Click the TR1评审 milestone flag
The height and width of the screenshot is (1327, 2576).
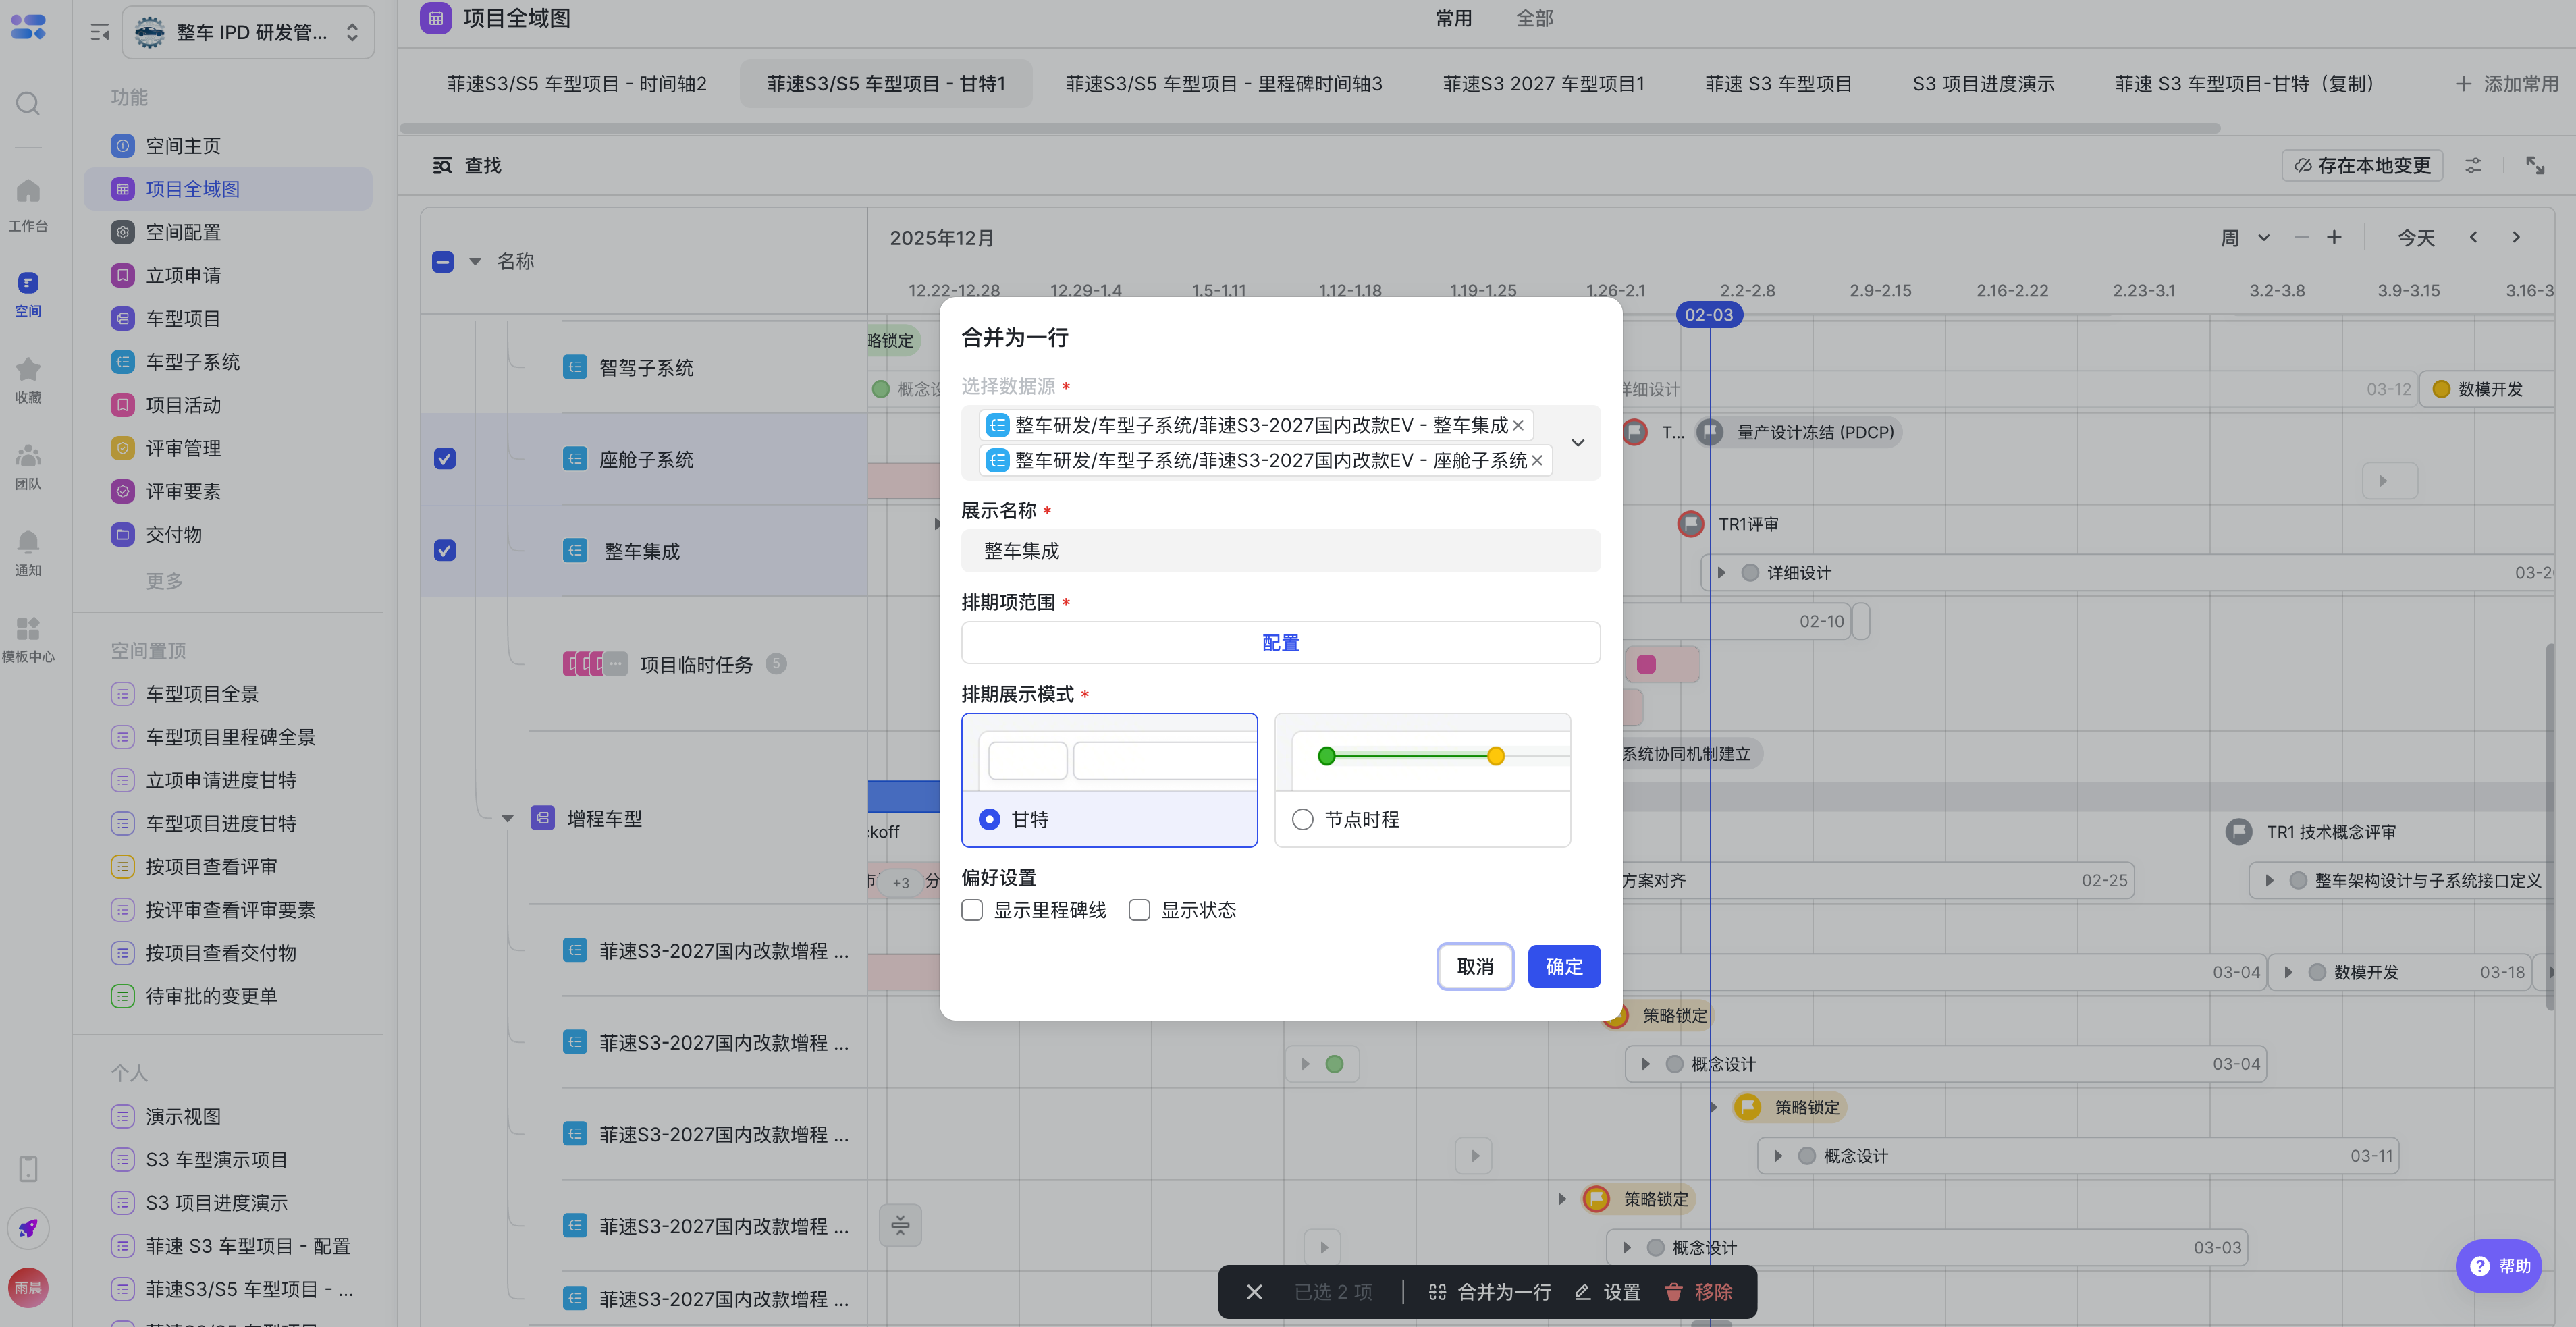[1690, 524]
